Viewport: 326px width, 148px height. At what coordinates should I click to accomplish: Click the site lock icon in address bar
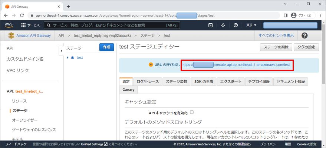[32, 15]
